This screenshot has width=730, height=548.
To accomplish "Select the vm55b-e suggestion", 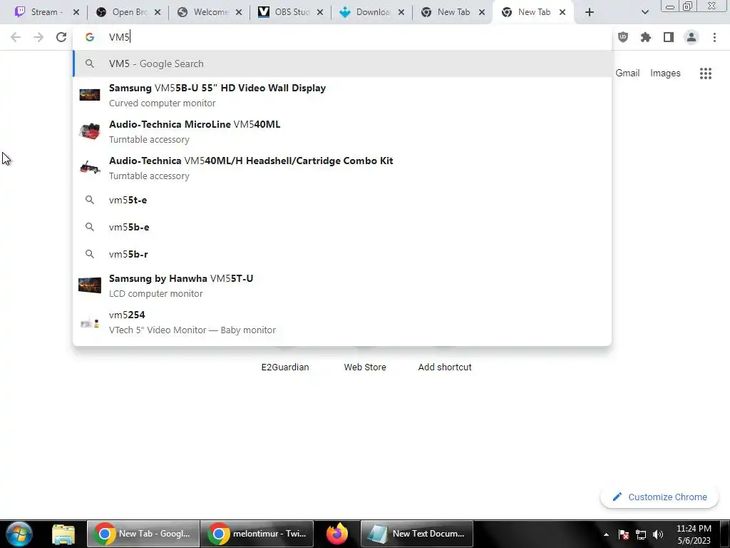I will pyautogui.click(x=342, y=227).
